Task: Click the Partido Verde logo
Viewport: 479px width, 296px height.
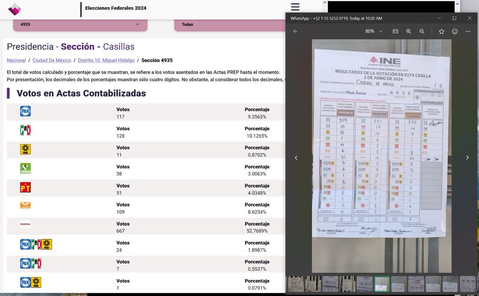Action: click(x=25, y=168)
